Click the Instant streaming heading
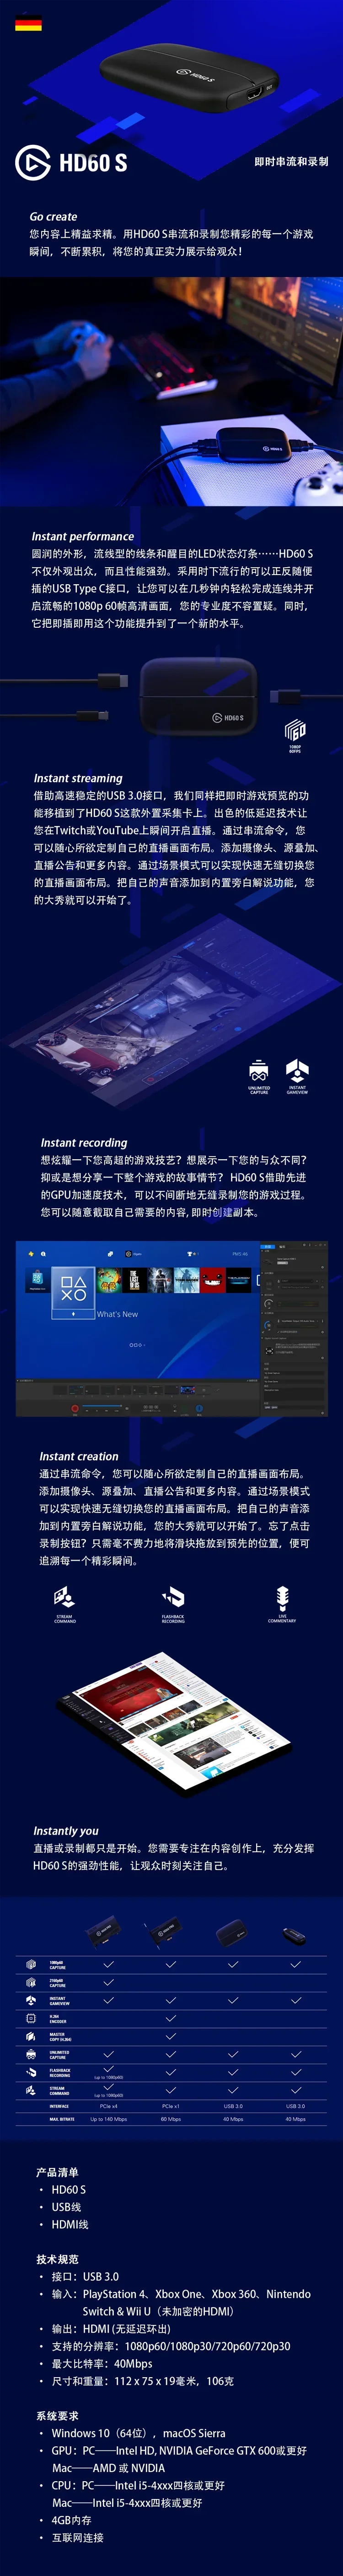343x2576 pixels. (78, 778)
